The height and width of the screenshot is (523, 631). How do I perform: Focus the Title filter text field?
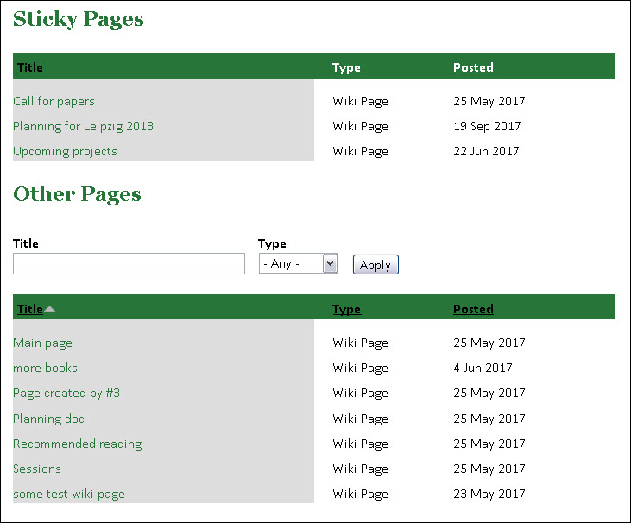coord(129,264)
